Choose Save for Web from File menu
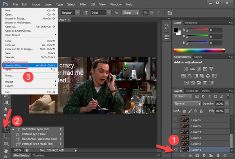The width and height of the screenshot is (235, 159). click(30, 66)
